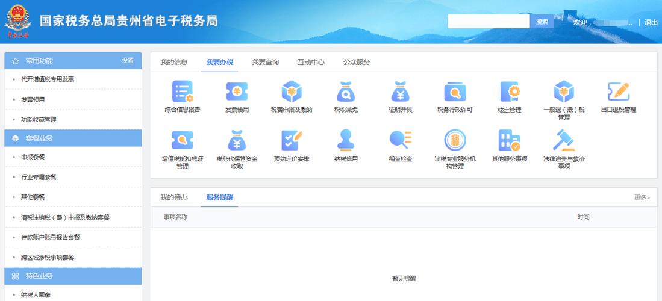This screenshot has width=662, height=301.
Task: Switch to the 我的待办 tab
Action: [x=173, y=197]
